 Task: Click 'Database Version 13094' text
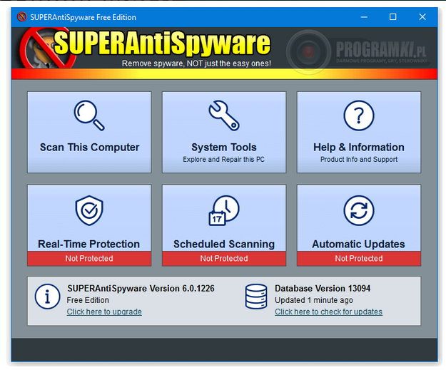(323, 289)
